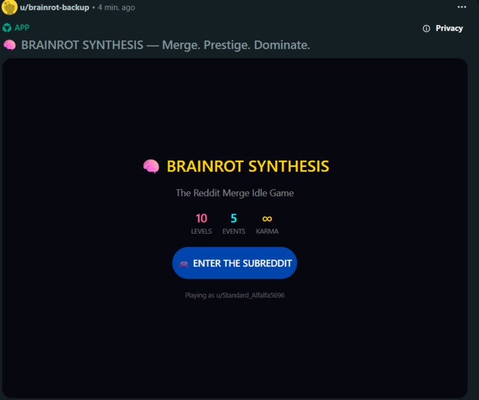Screen dimensions: 479x400
Task: Click the yellow infinity symbol
Action: pos(267,218)
